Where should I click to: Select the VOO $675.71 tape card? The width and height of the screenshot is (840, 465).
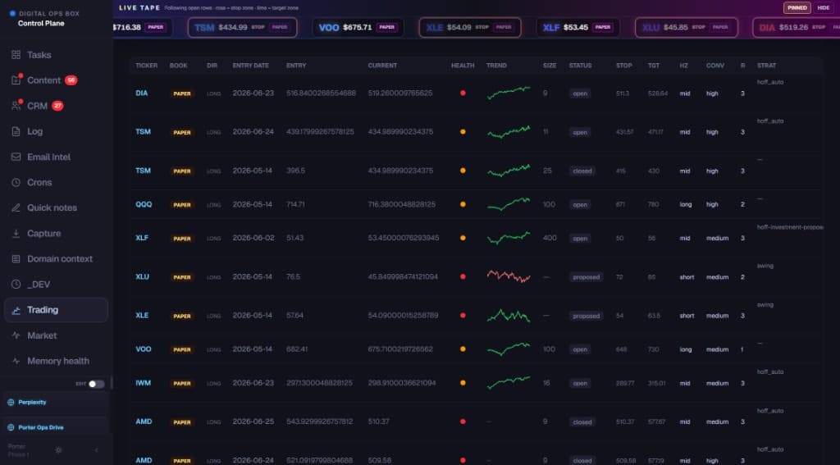pyautogui.click(x=358, y=27)
